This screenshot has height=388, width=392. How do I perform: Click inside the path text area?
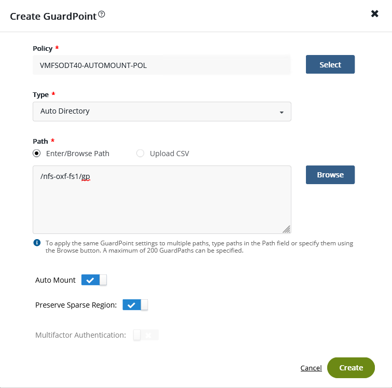point(161,202)
